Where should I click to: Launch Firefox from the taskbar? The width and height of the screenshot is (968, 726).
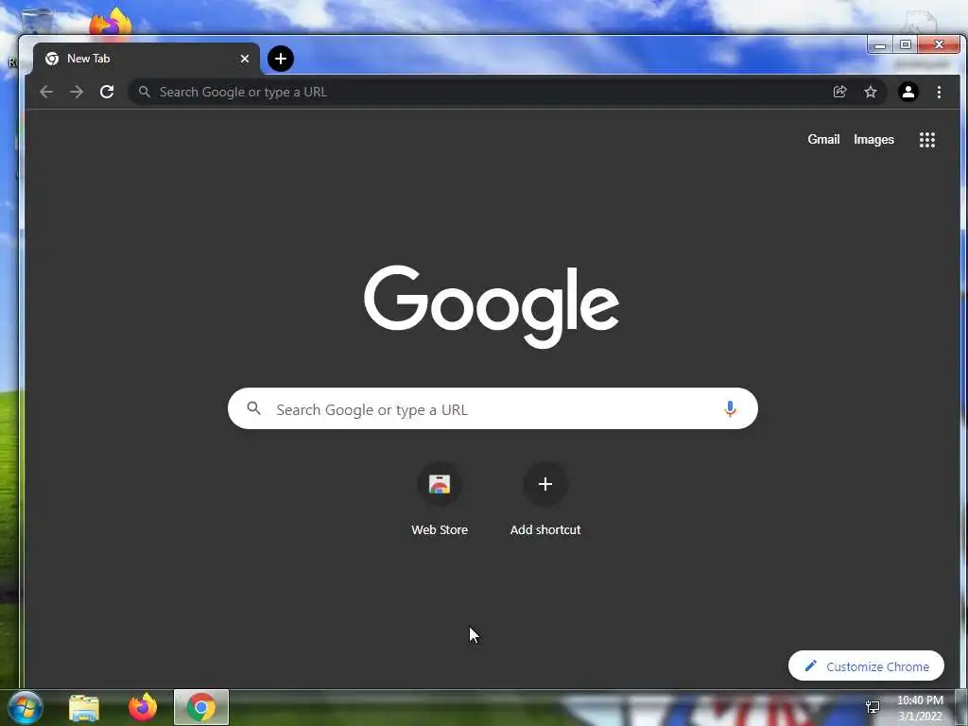pyautogui.click(x=143, y=707)
